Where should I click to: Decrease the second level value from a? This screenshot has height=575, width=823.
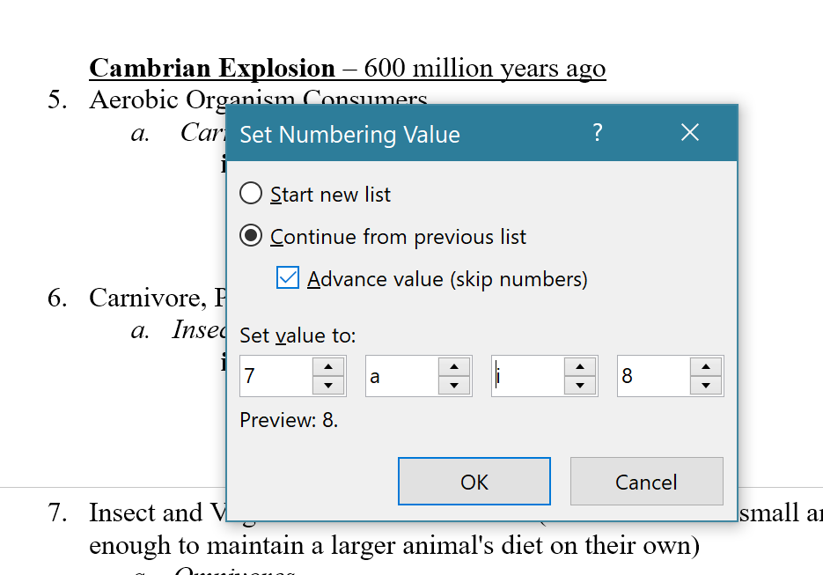(454, 386)
